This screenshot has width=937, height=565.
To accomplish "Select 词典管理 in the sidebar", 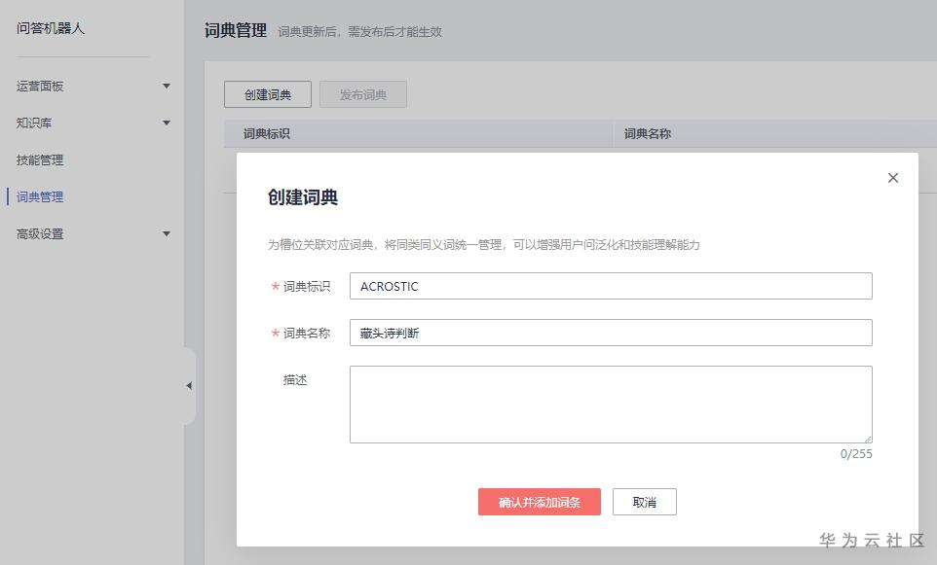I will click(x=40, y=197).
